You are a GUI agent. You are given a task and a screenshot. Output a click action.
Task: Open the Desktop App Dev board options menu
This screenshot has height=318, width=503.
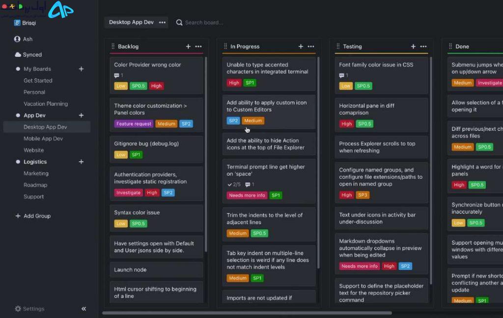162,23
